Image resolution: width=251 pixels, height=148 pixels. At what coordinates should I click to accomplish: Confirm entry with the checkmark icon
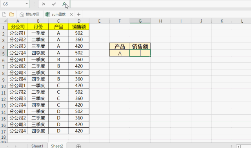(x=54, y=4)
